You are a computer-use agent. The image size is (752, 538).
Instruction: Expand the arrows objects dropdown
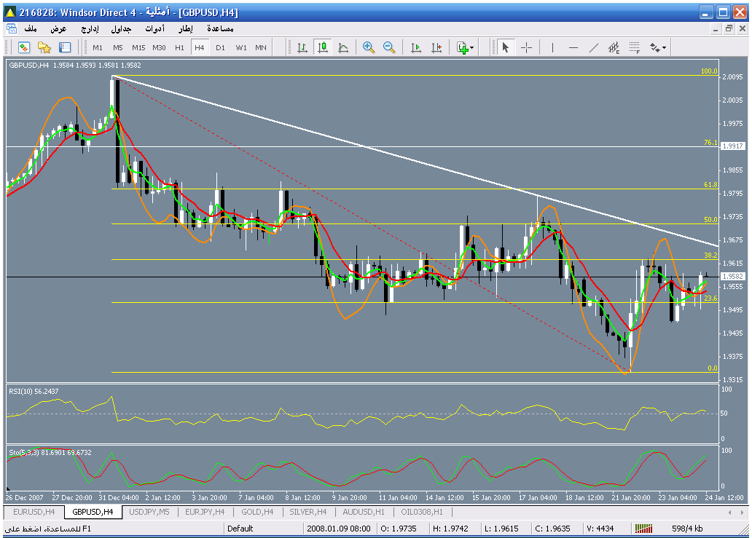click(664, 48)
